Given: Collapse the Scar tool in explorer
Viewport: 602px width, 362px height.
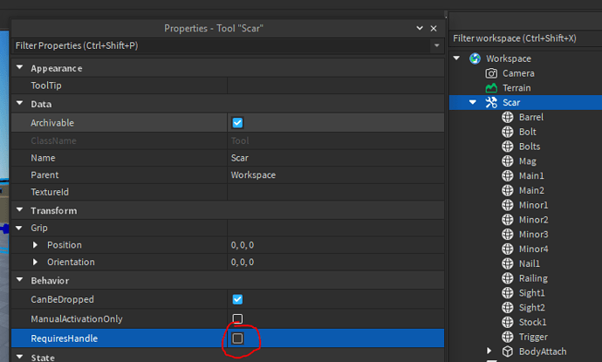Looking at the screenshot, I should [473, 102].
